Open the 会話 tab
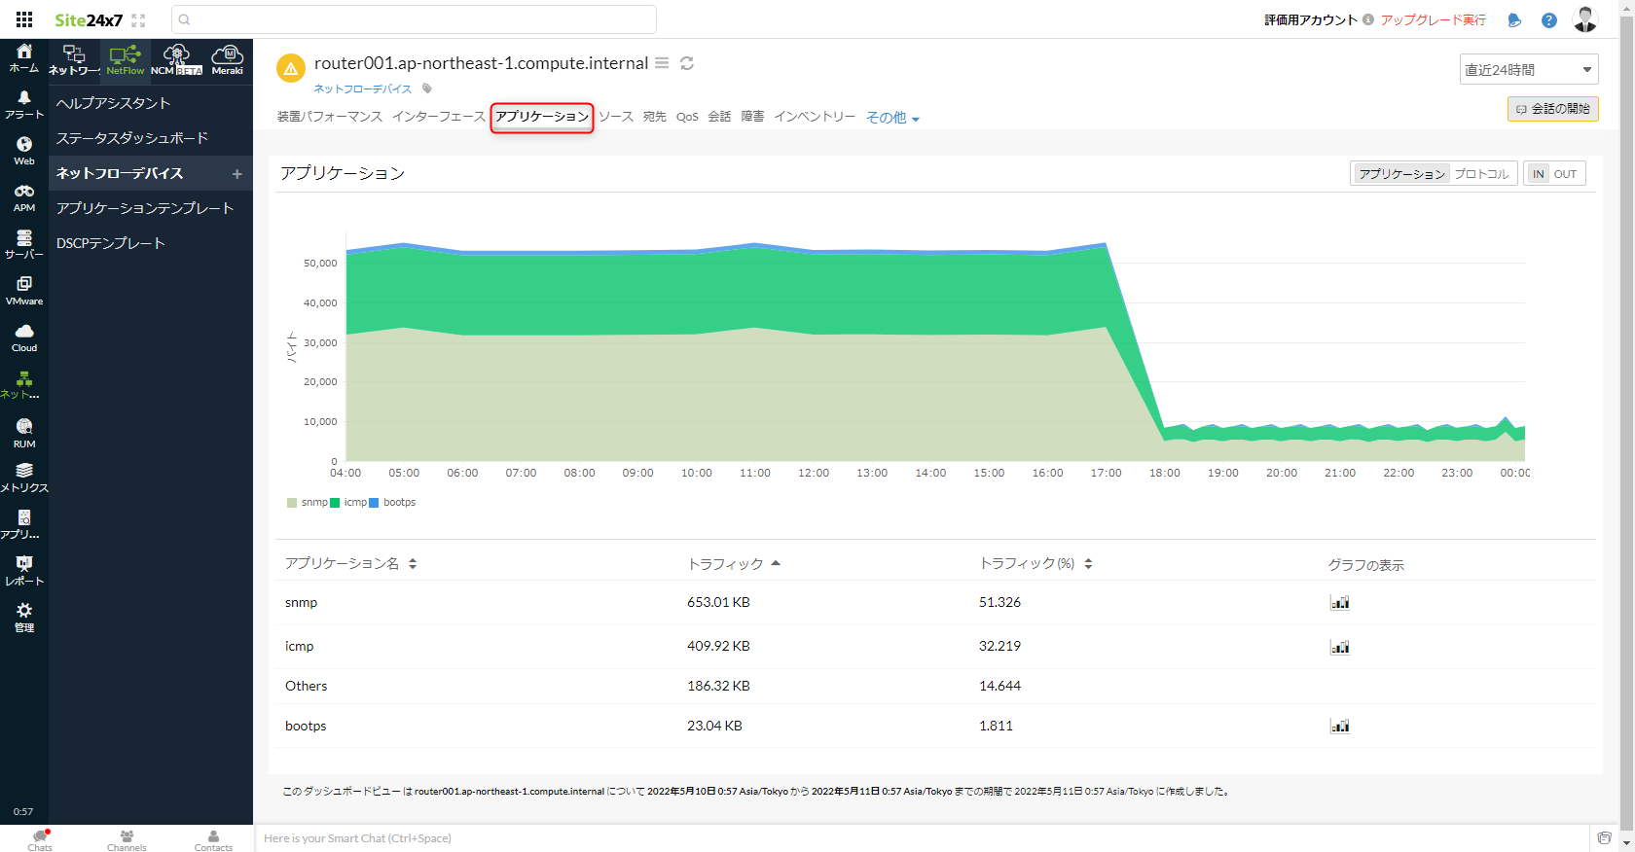 click(x=719, y=117)
